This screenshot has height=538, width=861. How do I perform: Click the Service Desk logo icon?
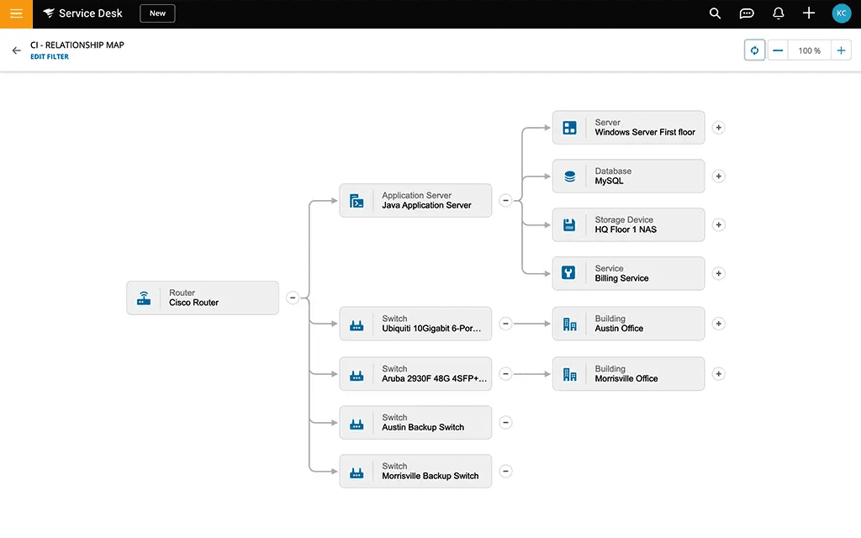(49, 13)
